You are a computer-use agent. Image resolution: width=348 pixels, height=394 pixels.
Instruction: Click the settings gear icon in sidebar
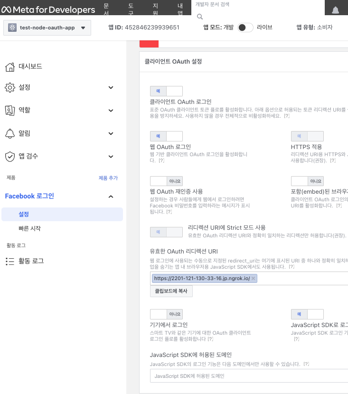10,87
